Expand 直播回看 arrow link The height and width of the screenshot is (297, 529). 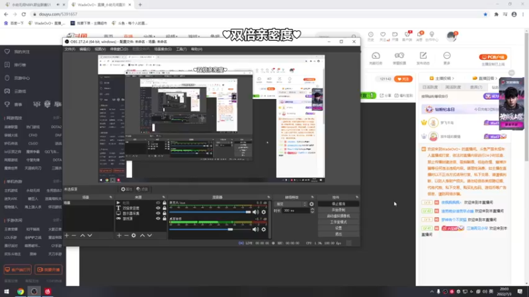[x=496, y=78]
